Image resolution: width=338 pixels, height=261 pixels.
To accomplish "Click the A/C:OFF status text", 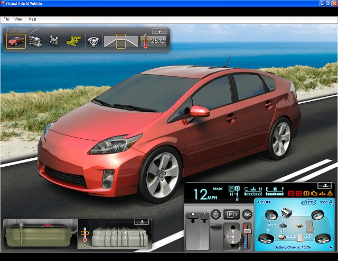I will [x=264, y=202].
